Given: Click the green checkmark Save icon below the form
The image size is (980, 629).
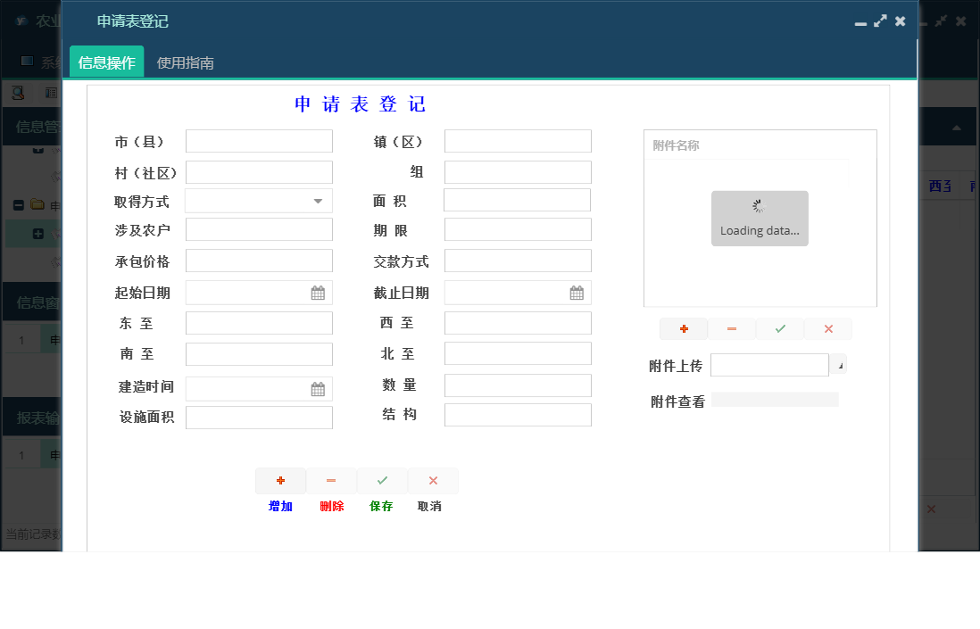Looking at the screenshot, I should (x=382, y=481).
